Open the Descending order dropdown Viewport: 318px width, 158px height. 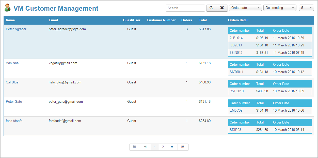280,8
